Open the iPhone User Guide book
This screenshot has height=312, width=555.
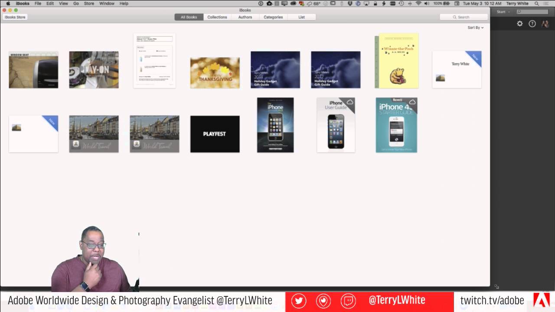pos(336,125)
